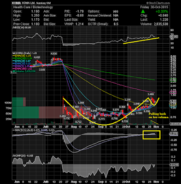Screen dimensions: 181x184
Task: Select the +3.39% percent change value
Action: [x=162, y=11]
